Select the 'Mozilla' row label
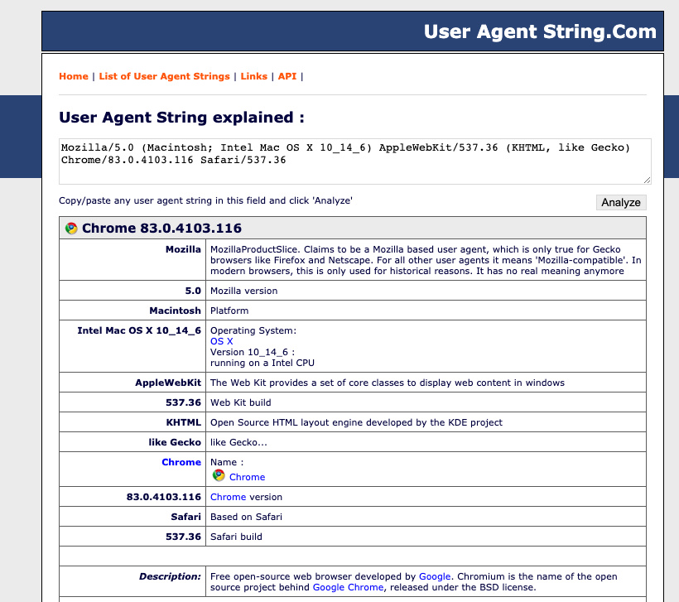This screenshot has height=602, width=679. coord(183,249)
